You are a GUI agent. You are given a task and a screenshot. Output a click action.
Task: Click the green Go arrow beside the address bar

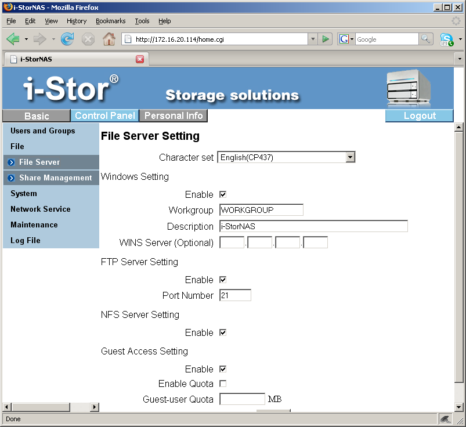click(x=326, y=39)
